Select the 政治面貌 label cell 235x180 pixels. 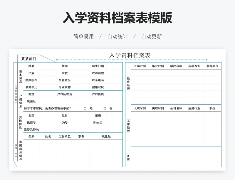tap(98, 73)
